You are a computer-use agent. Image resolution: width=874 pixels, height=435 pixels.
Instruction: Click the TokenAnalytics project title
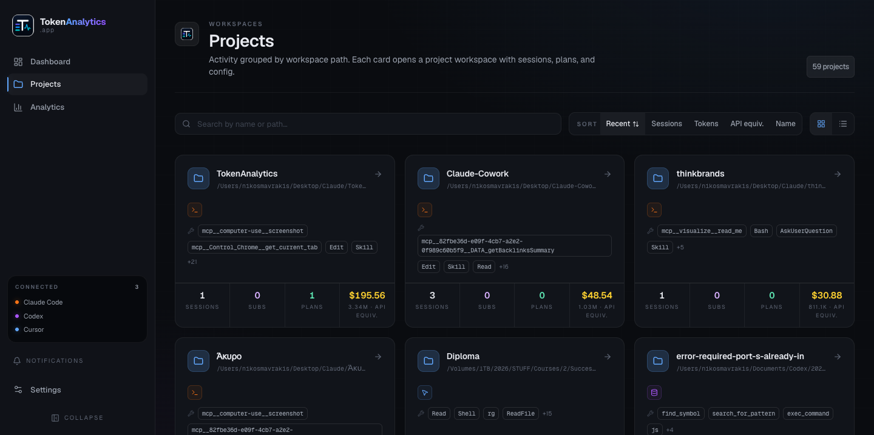point(247,174)
